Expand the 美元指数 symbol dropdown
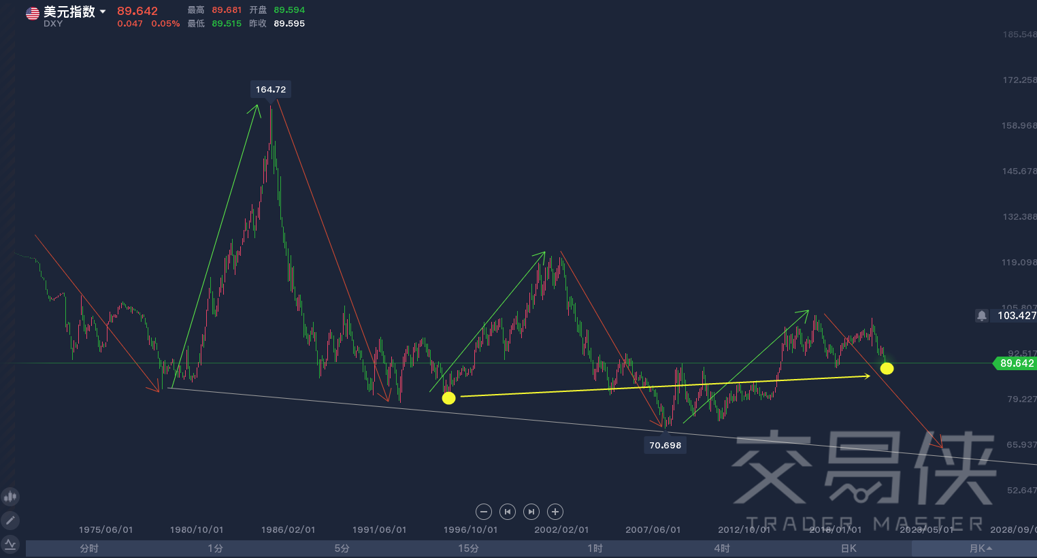The width and height of the screenshot is (1037, 558). tap(103, 12)
